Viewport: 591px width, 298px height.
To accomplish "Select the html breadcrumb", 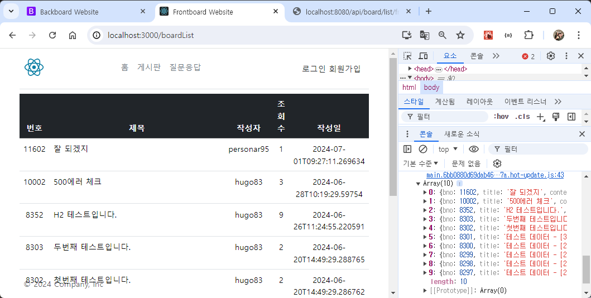I will click(409, 88).
